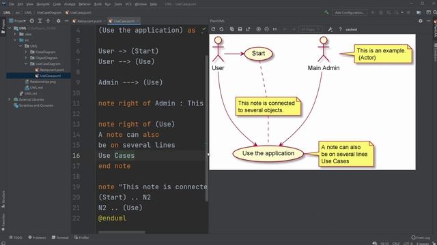The image size is (437, 245).
Task: Expand External Libraries node
Action: (10, 99)
